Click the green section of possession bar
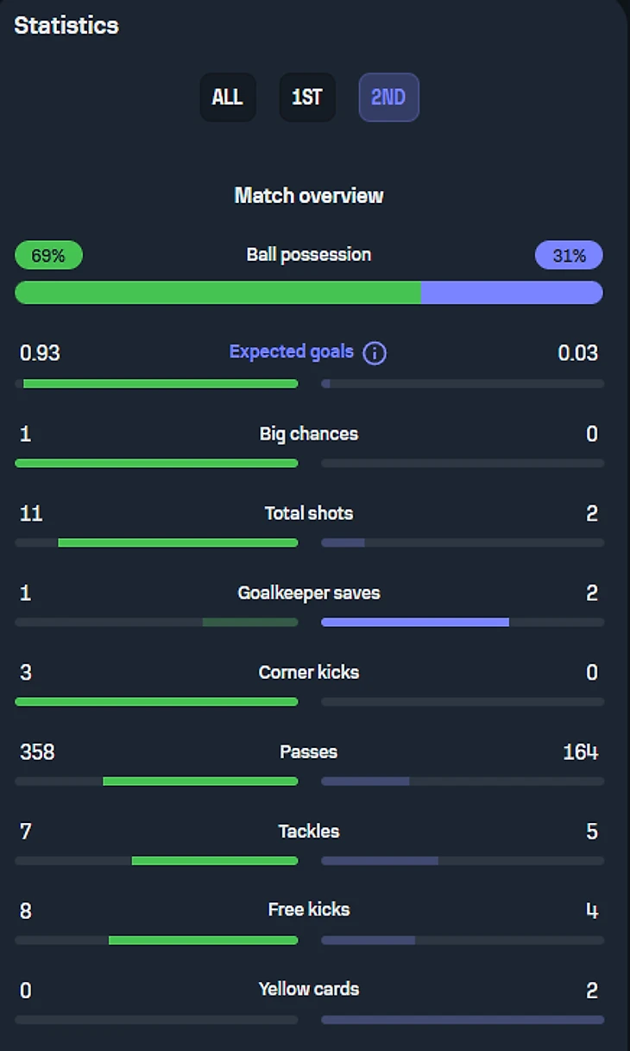 (x=217, y=293)
